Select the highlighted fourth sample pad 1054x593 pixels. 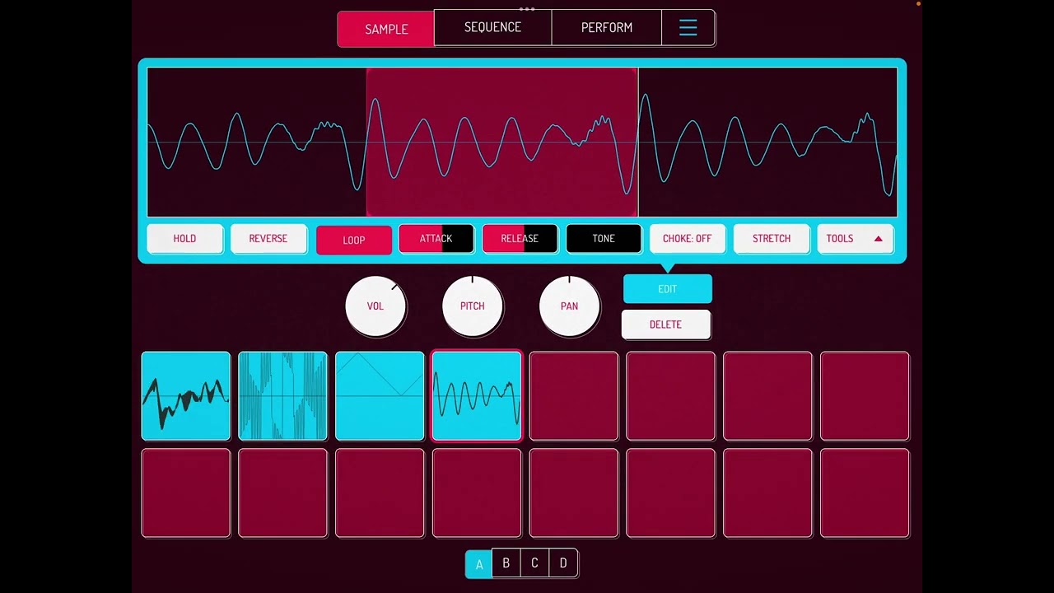coord(477,396)
